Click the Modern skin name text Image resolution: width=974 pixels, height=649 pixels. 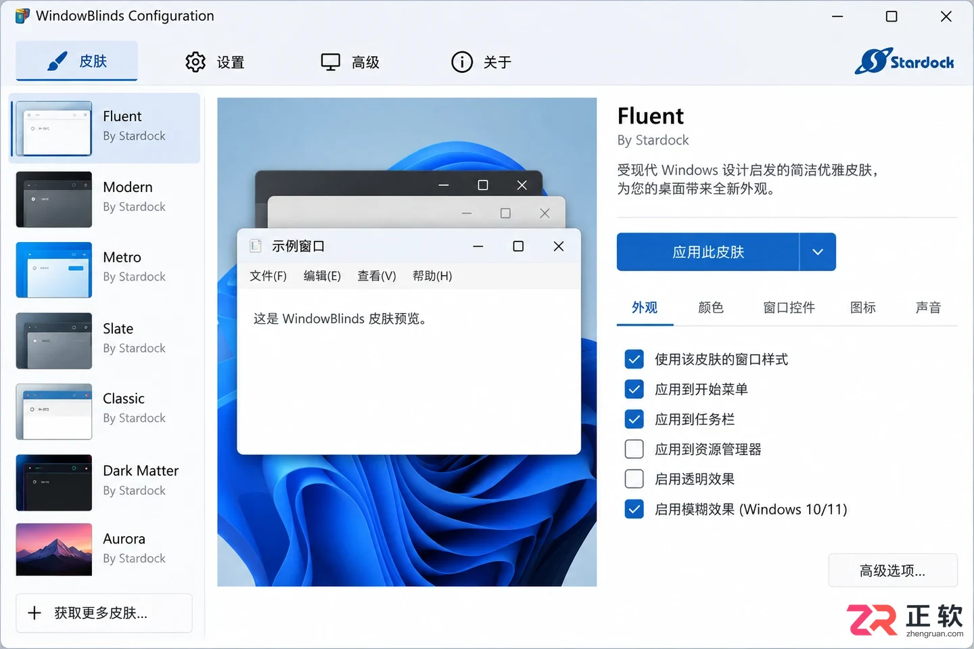(x=128, y=187)
